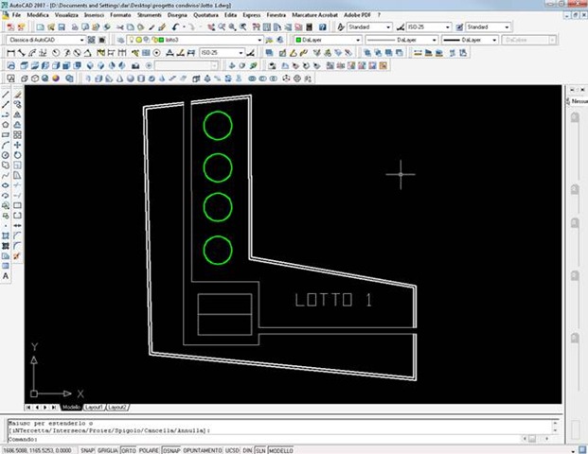The image size is (588, 454).
Task: Click the Erase modify tool
Action: [18, 95]
